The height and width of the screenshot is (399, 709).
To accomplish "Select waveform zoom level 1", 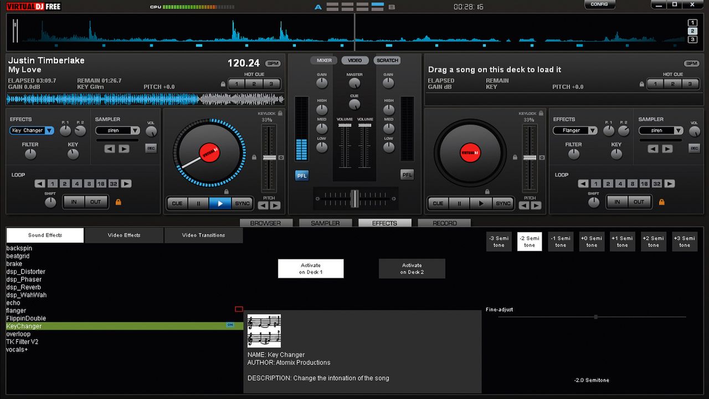I will (692, 23).
